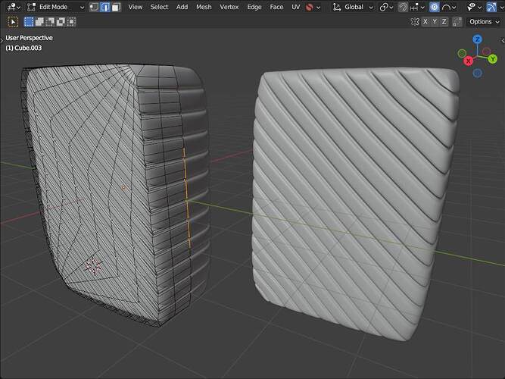Click the negative Z axis gizmo circle
The height and width of the screenshot is (379, 505).
tap(477, 74)
